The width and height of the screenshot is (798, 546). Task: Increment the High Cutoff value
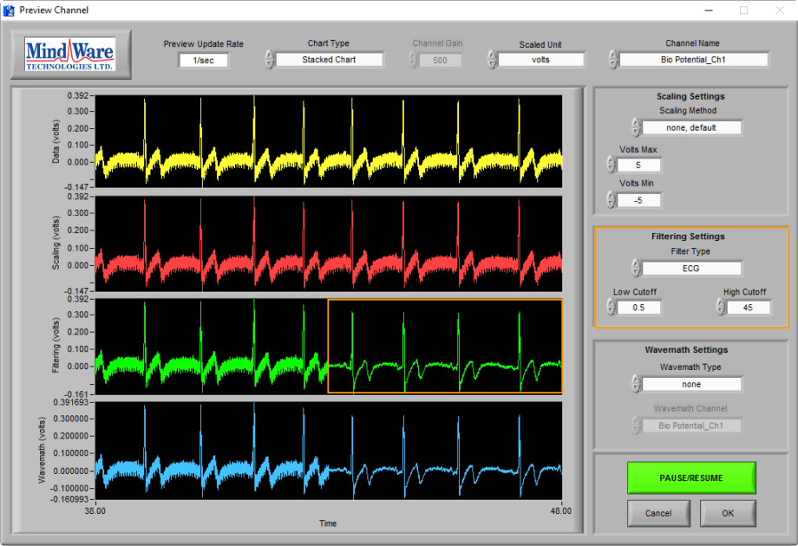(718, 302)
